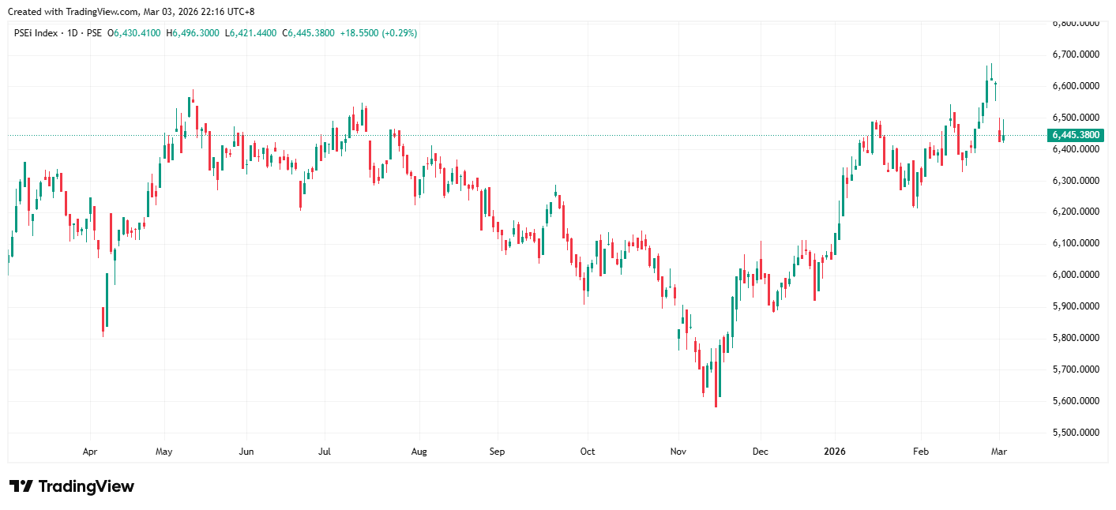Click the 6,000.0000 price axis label
Screen dimensions: 1116x510
click(x=1075, y=275)
